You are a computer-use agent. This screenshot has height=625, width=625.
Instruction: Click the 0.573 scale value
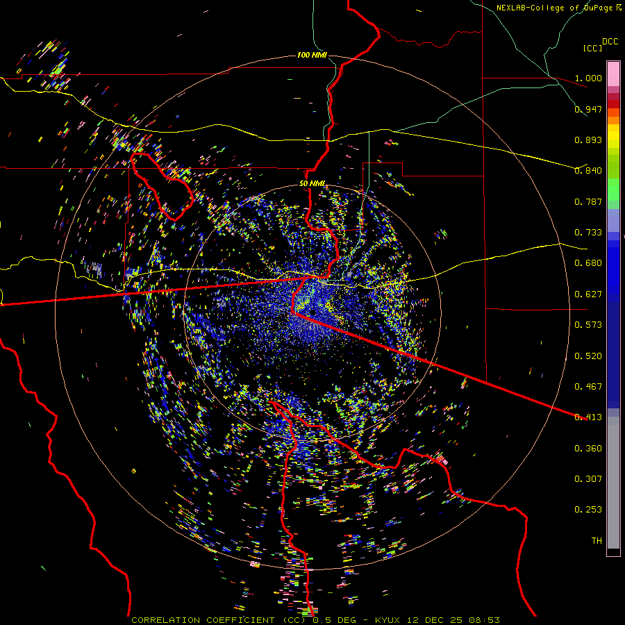coord(588,325)
